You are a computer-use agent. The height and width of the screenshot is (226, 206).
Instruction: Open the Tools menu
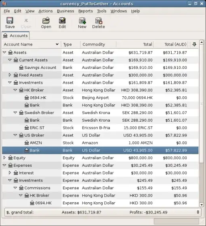click(x=102, y=11)
